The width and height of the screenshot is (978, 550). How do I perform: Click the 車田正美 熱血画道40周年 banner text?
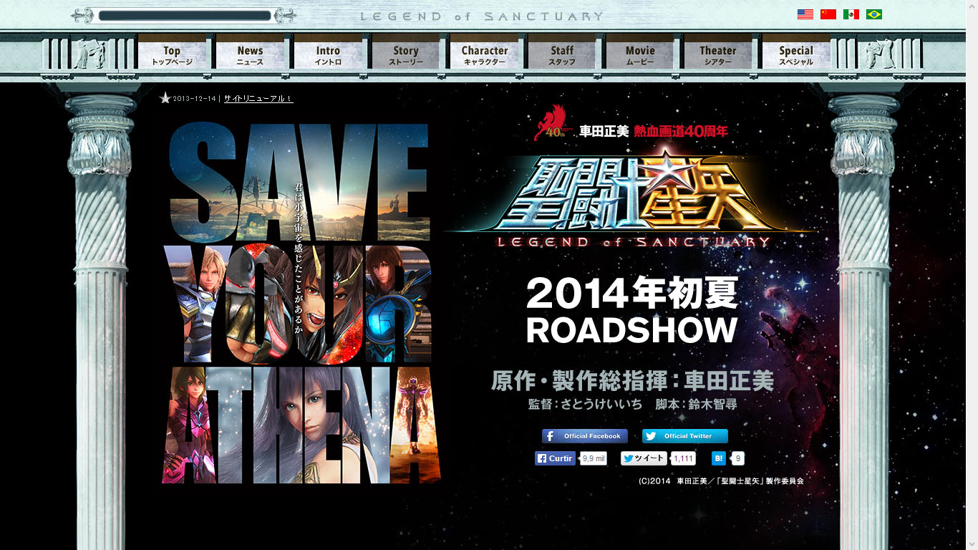[x=654, y=131]
